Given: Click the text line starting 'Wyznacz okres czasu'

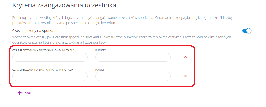Looking at the screenshot, I should point(122,37).
